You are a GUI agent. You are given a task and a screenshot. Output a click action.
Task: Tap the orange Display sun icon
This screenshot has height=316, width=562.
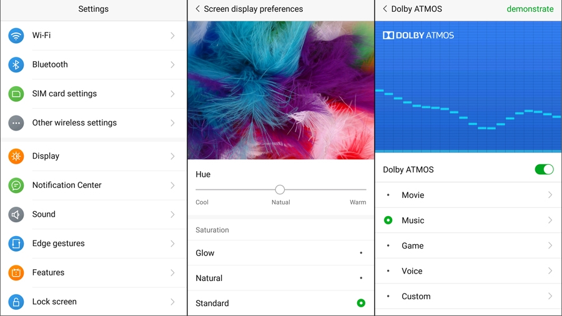tap(16, 156)
